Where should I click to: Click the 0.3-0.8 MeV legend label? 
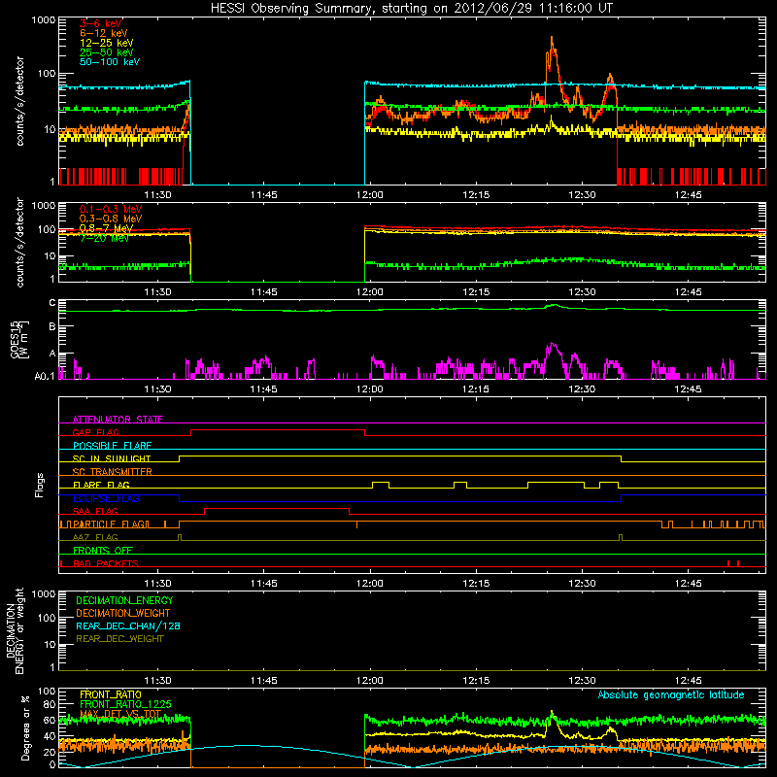click(111, 219)
